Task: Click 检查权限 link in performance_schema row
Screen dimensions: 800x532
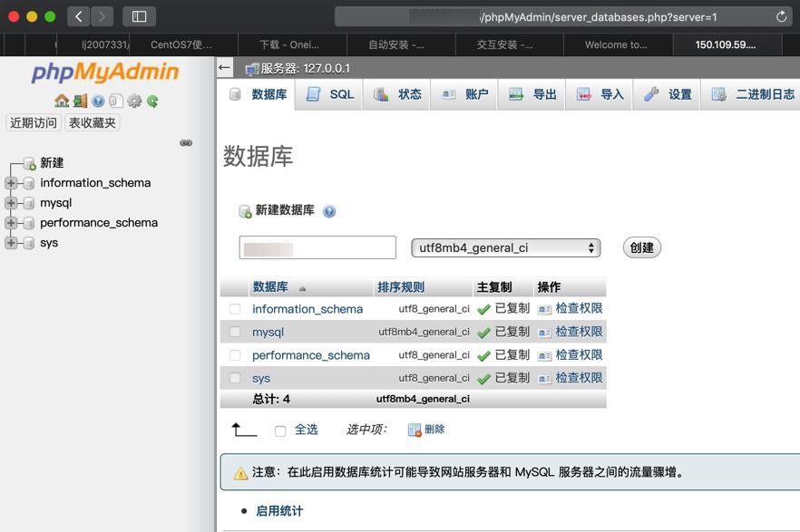Action: pos(579,354)
